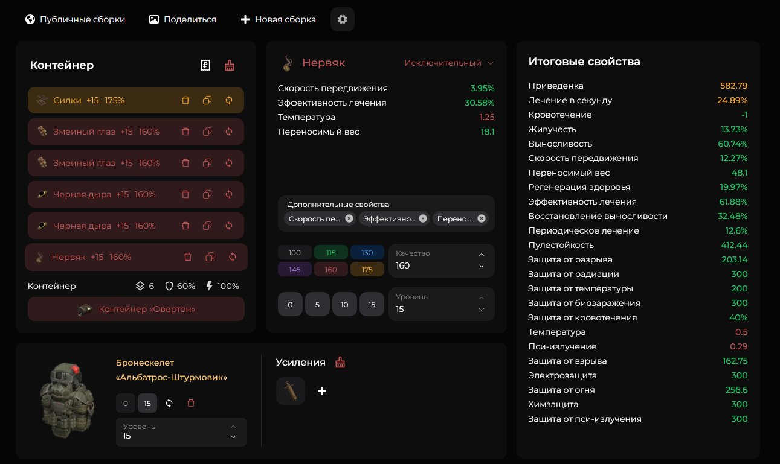Screen dimensions: 780x464
Task: Add a new усиление with plus icon
Action: tap(322, 391)
